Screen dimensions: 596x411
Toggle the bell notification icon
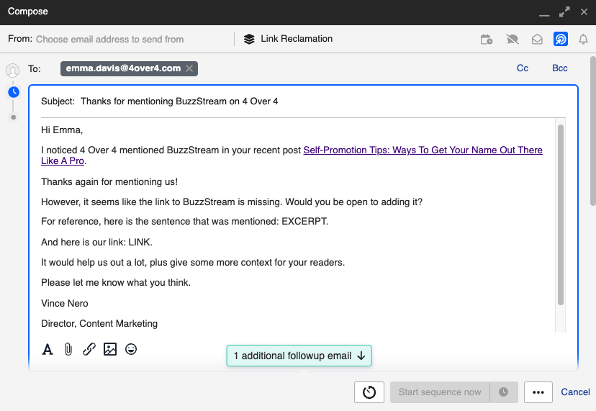pos(584,39)
